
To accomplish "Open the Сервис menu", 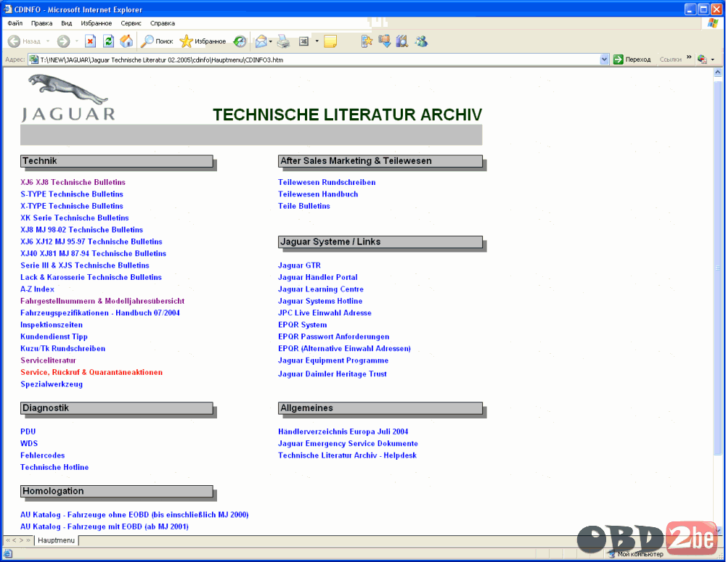I will tap(131, 23).
